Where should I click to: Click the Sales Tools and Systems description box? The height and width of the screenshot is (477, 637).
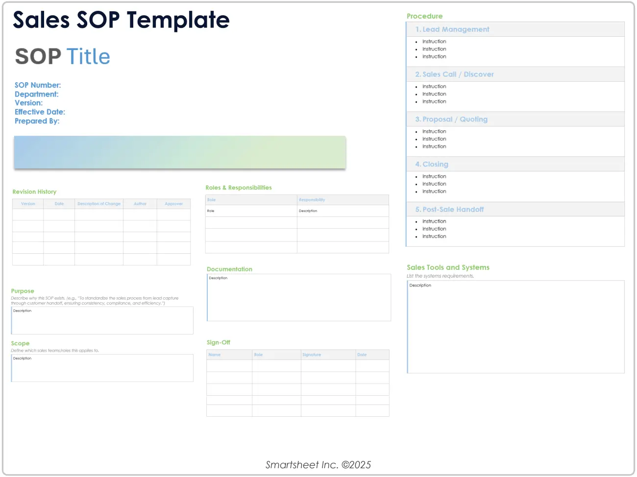coord(515,327)
